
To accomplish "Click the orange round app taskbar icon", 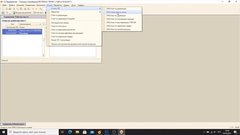I will coord(99,132).
